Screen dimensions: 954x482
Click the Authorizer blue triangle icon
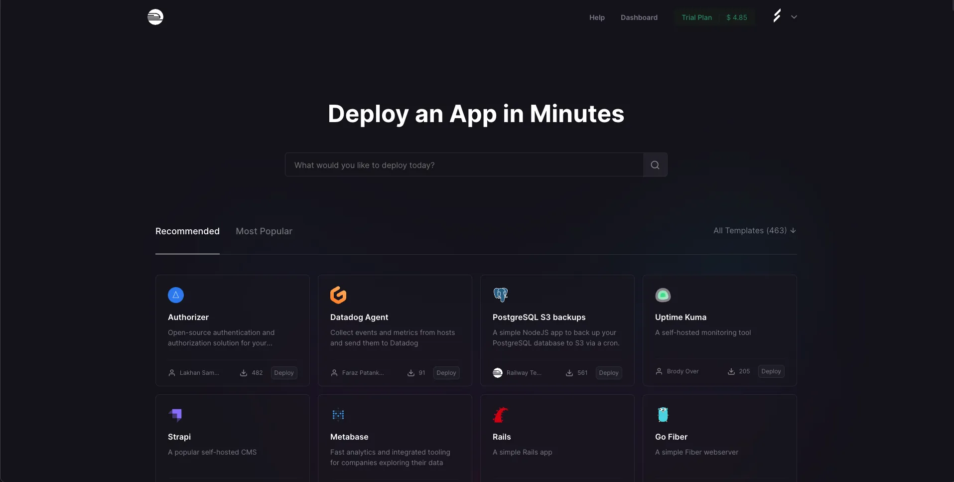tap(176, 295)
